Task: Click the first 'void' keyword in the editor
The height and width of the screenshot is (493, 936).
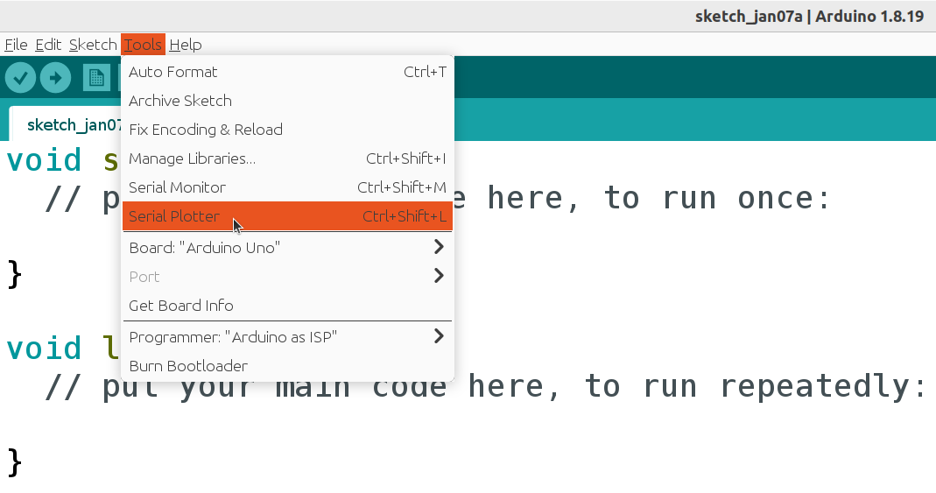Action: pyautogui.click(x=44, y=160)
